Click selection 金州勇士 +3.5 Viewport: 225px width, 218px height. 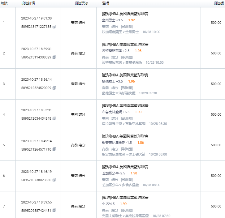pyautogui.click(x=112, y=20)
